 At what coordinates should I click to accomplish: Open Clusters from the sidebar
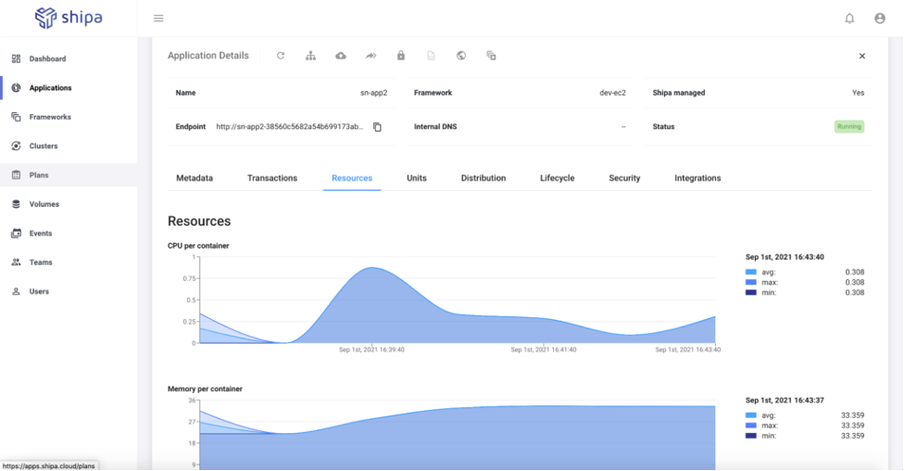43,146
